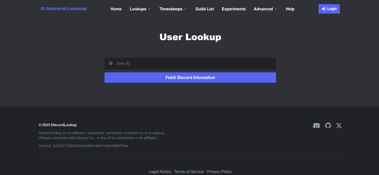Viewport: 379px width, 175px height.
Task: Click the User Lookup heading
Action: [x=190, y=37]
